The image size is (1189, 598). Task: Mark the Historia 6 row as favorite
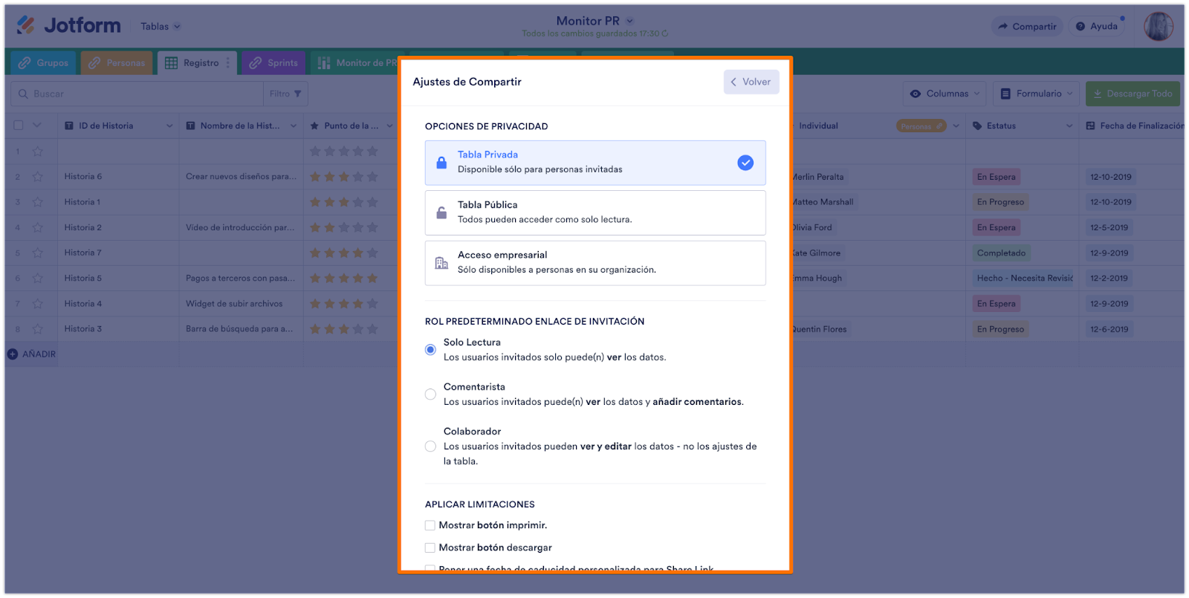pos(38,177)
